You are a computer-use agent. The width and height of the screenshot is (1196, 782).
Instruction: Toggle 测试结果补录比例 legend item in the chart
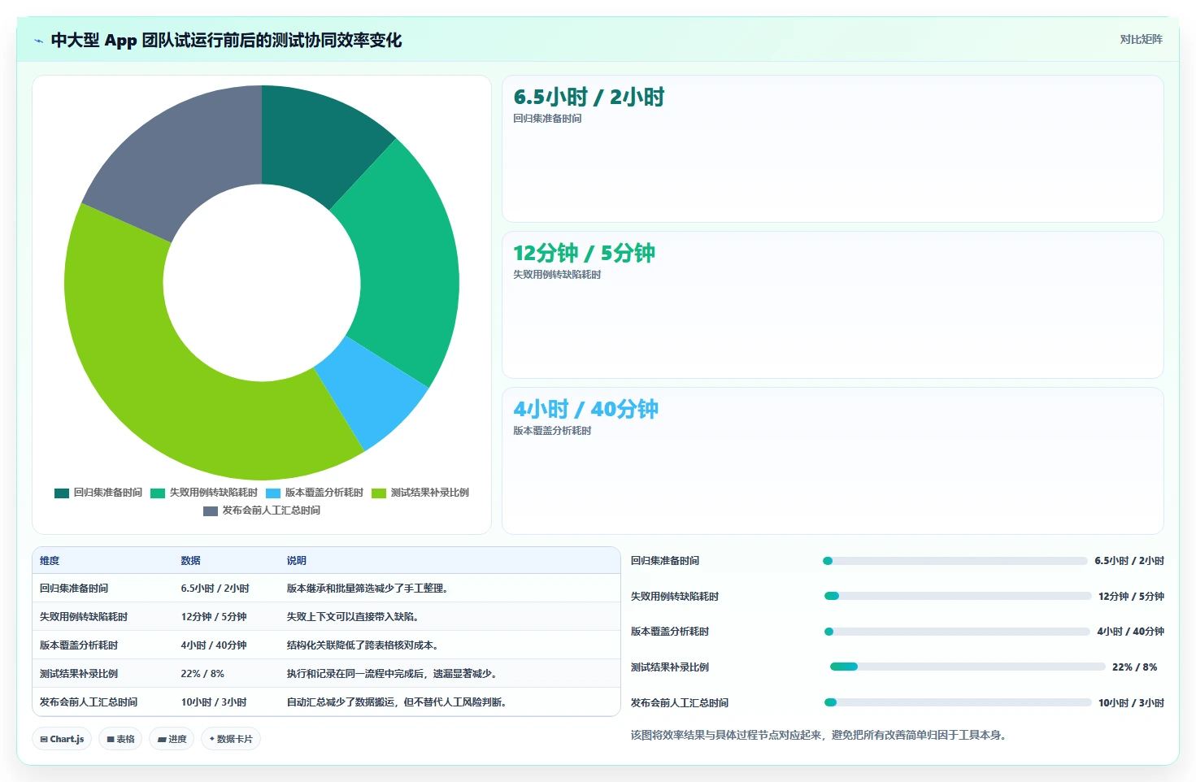[420, 493]
